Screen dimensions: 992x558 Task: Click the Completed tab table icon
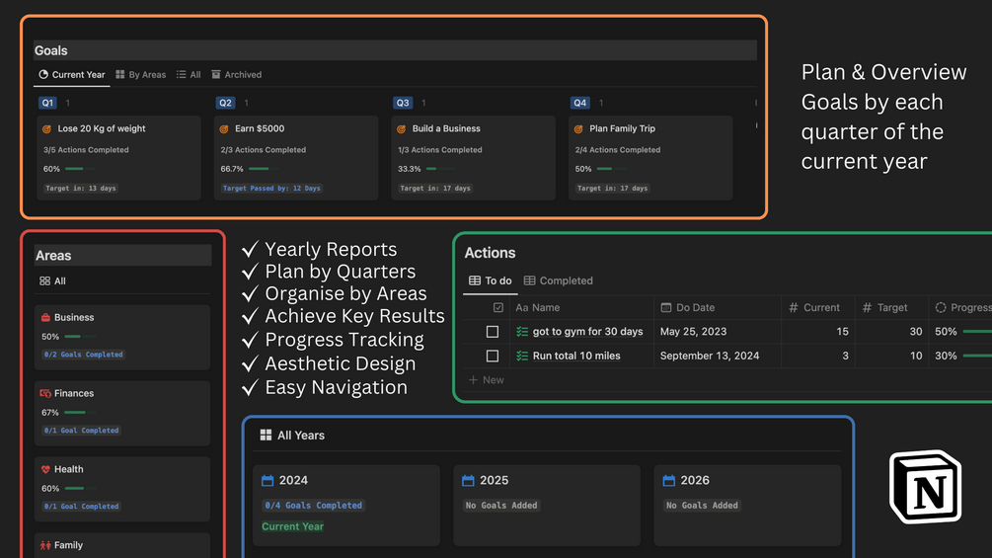pyautogui.click(x=529, y=280)
